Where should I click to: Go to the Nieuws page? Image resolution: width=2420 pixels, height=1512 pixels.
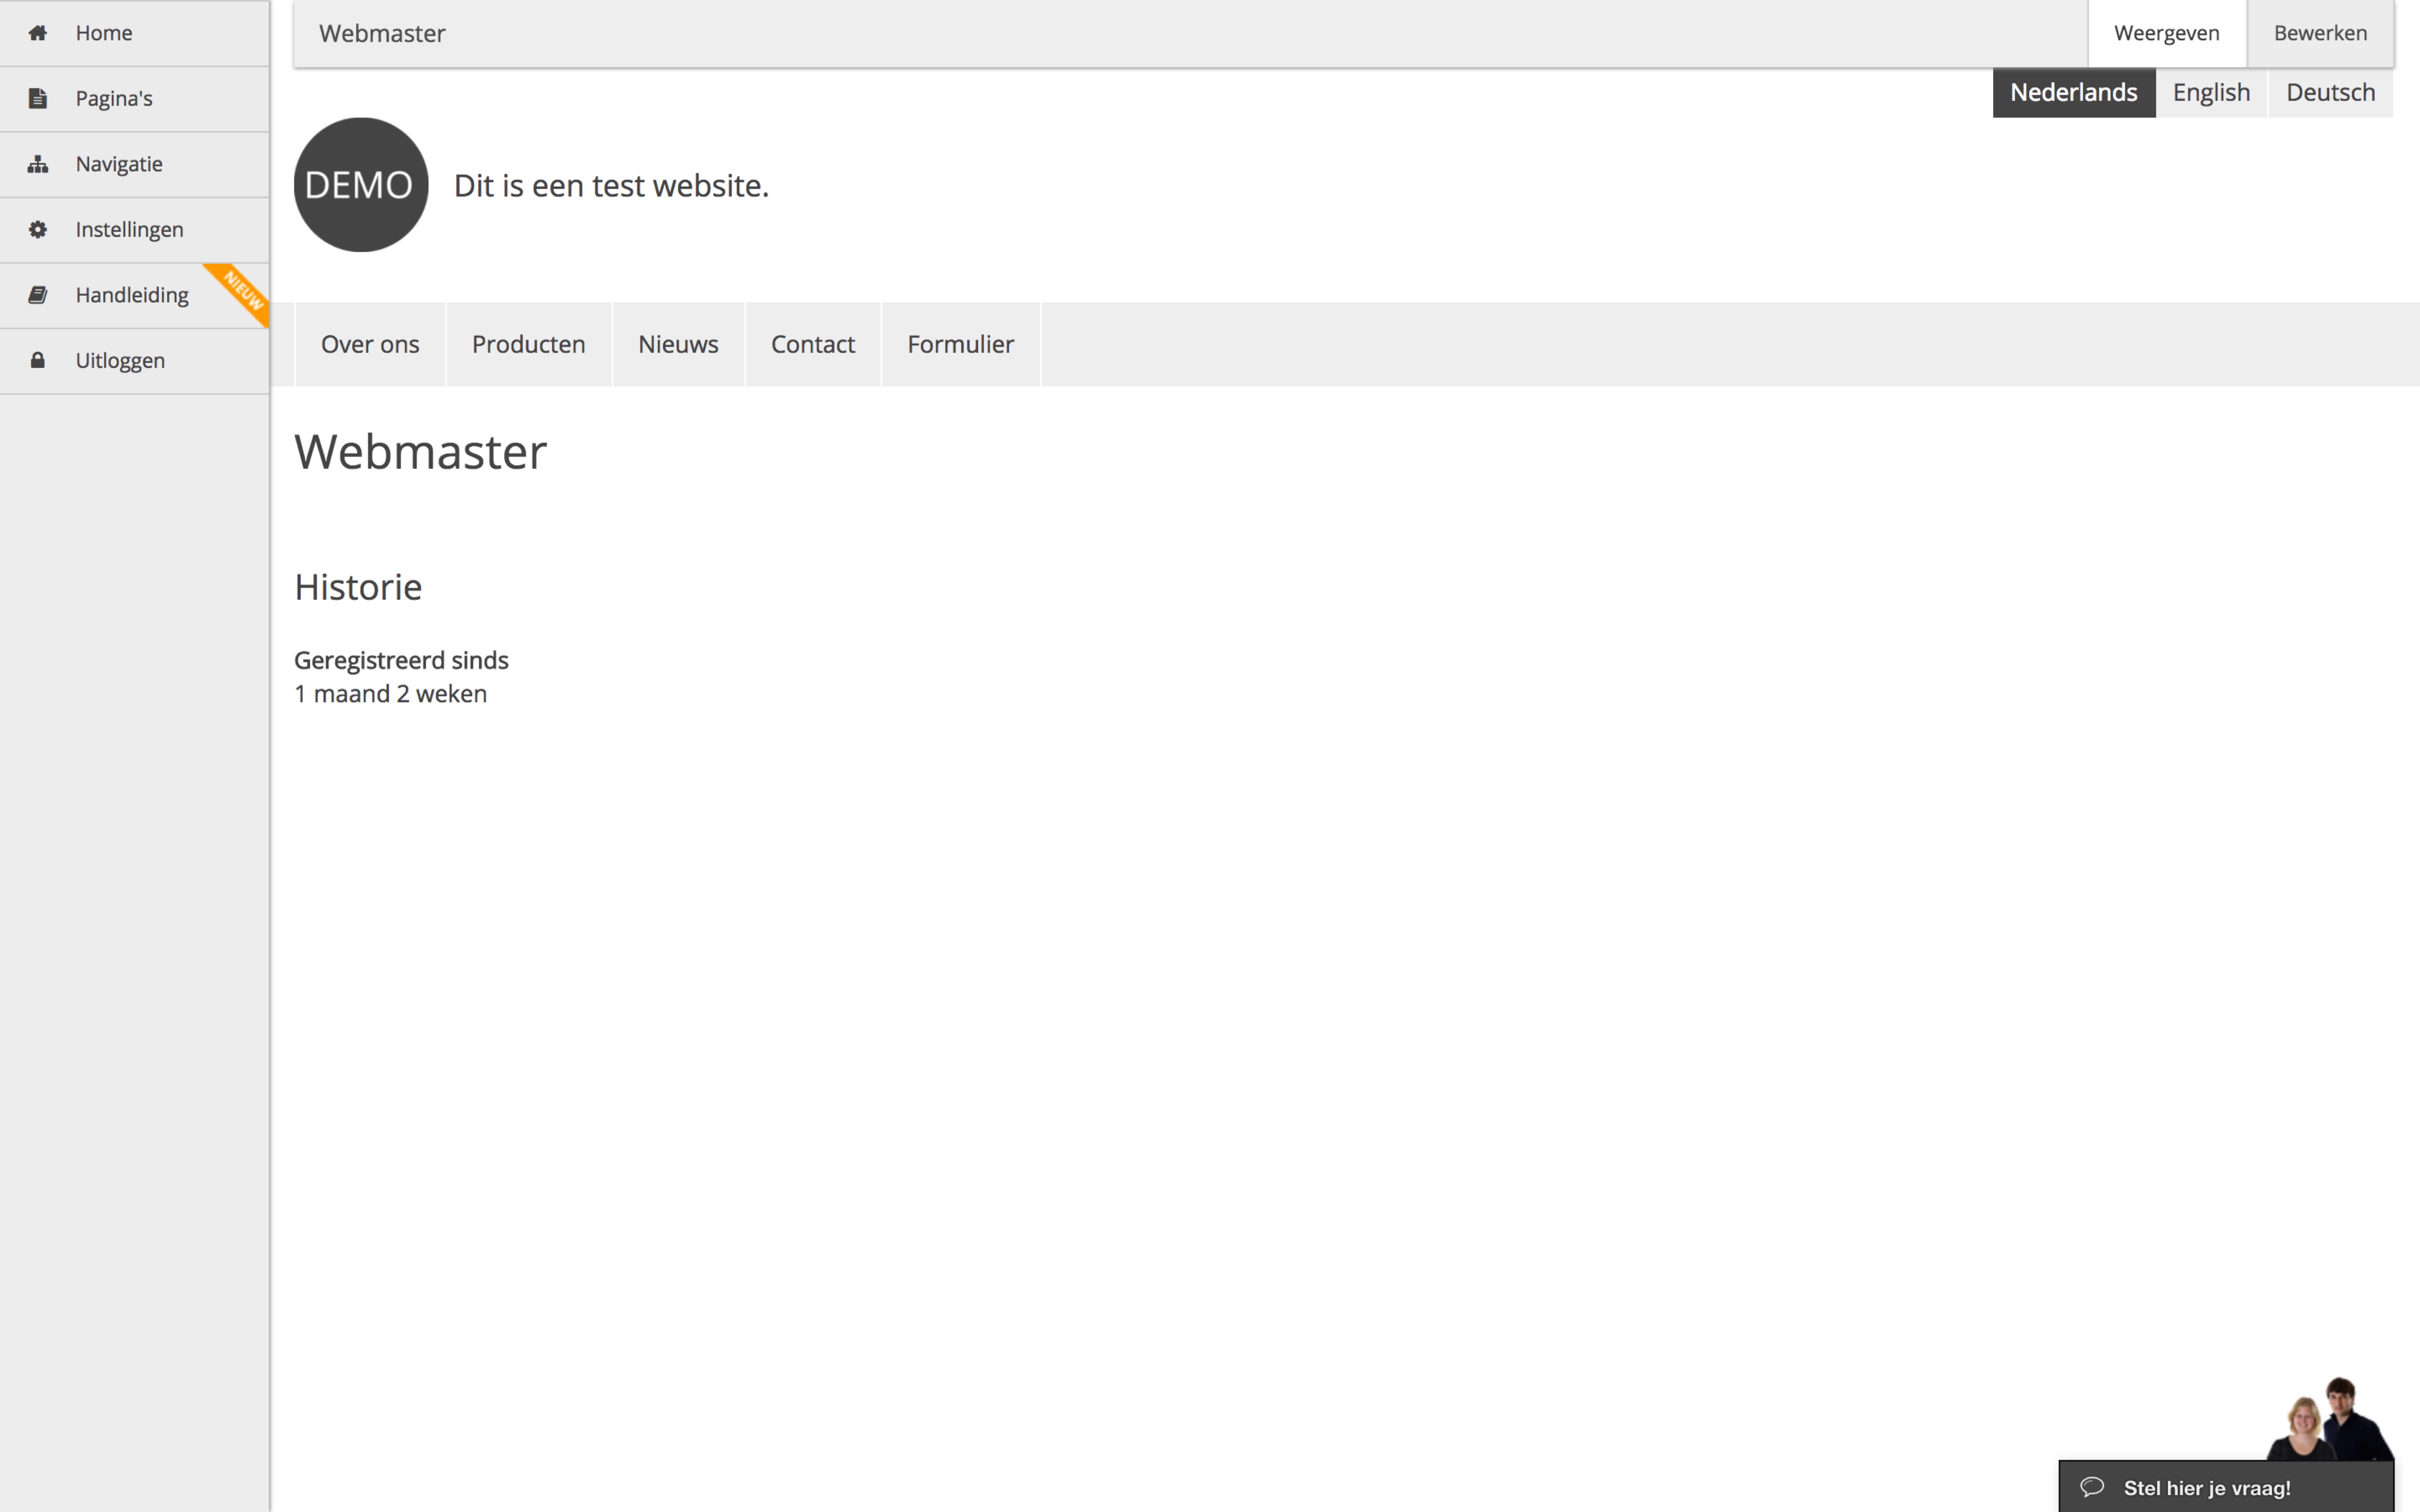click(678, 344)
